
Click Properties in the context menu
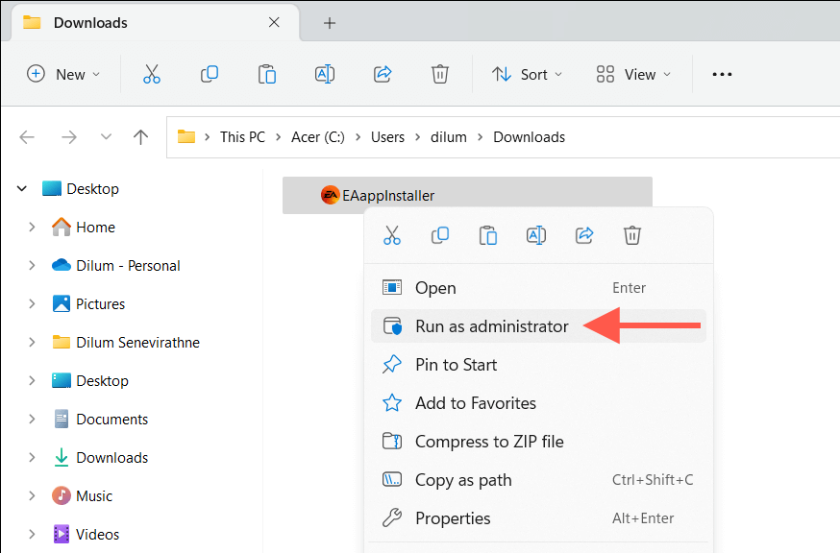pos(453,518)
